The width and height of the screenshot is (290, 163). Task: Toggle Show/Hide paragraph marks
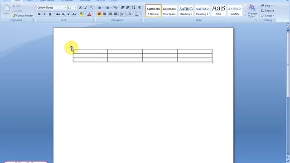click(x=139, y=8)
